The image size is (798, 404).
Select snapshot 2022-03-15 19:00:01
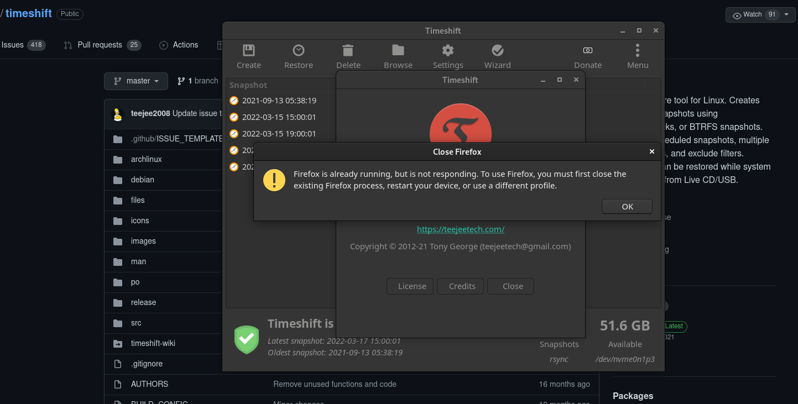tap(279, 134)
